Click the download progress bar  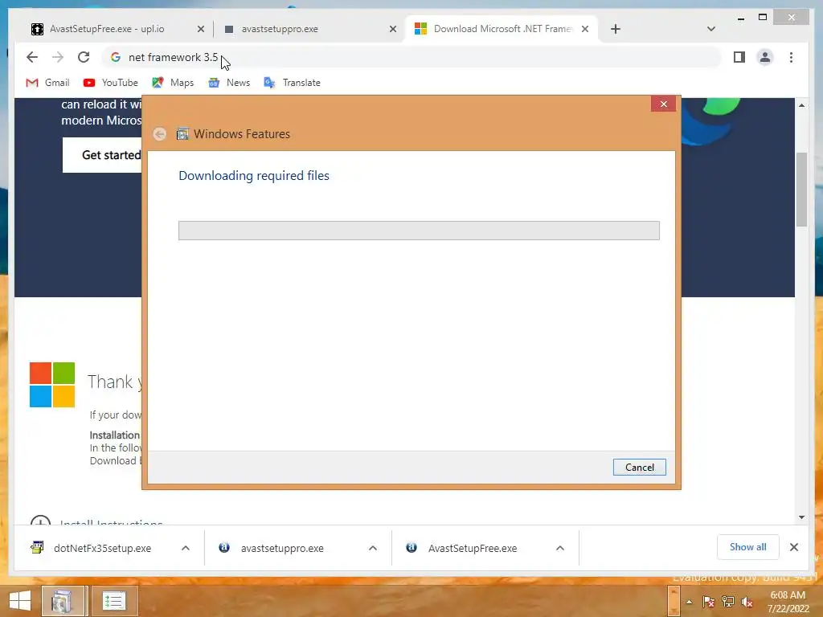point(419,231)
